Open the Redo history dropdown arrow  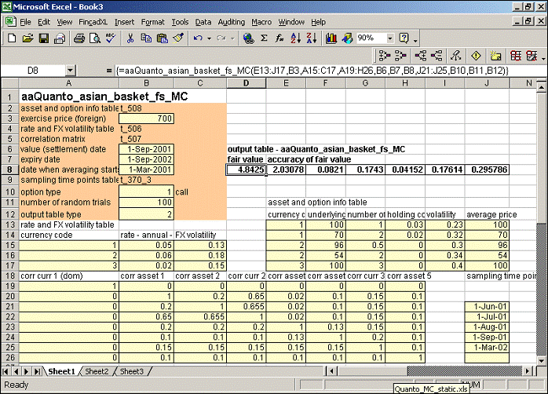point(232,38)
